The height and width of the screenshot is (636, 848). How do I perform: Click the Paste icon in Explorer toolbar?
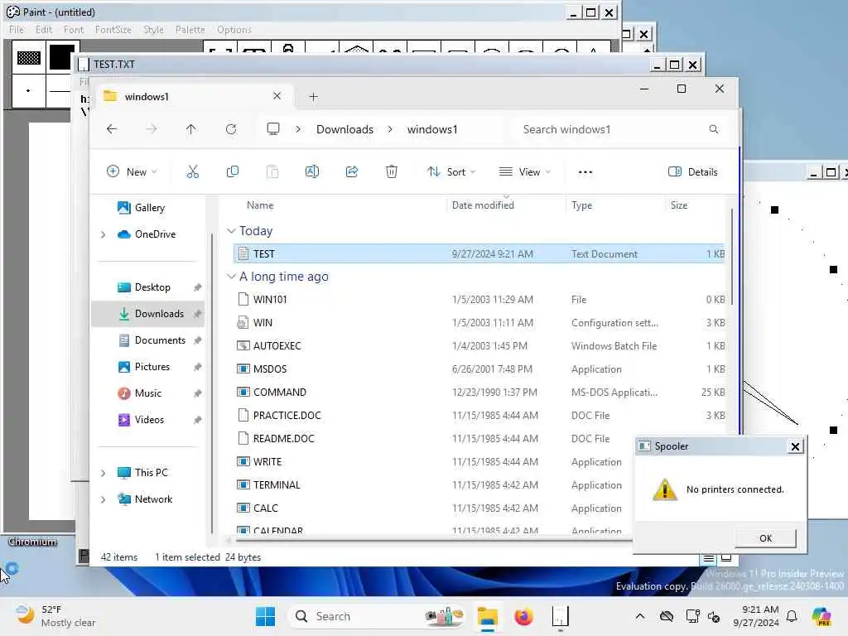pos(272,172)
